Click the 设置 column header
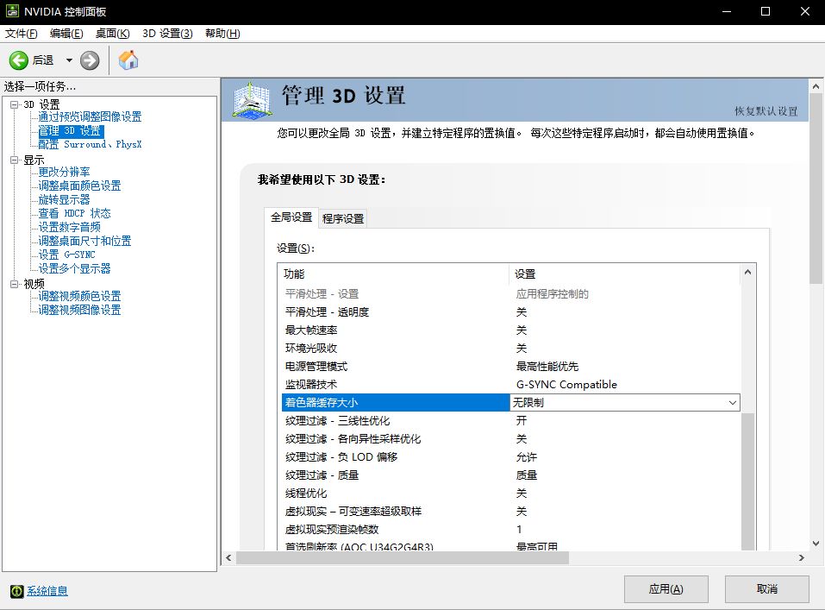Screen dimensions: 825x610 pos(624,274)
